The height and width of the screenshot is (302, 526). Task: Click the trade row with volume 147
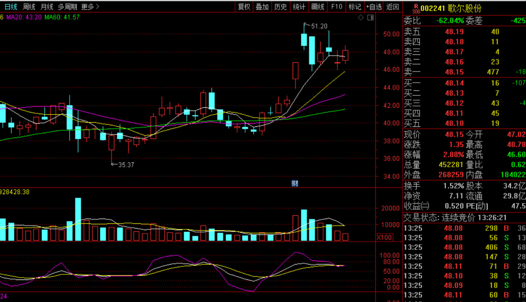tap(464, 257)
